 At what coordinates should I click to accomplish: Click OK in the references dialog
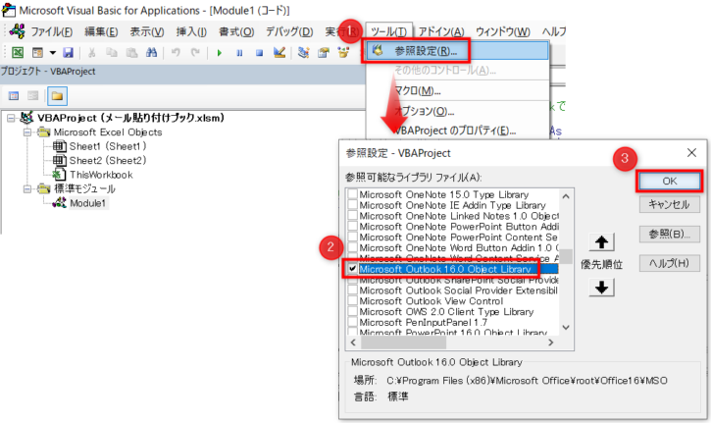(669, 181)
